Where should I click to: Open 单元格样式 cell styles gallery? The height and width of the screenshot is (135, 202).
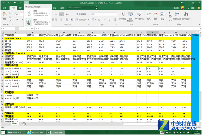coord(139,17)
